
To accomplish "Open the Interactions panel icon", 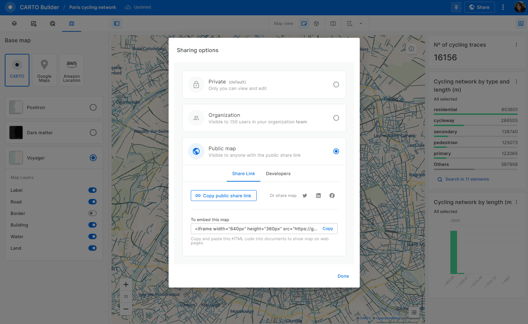I will (53, 24).
